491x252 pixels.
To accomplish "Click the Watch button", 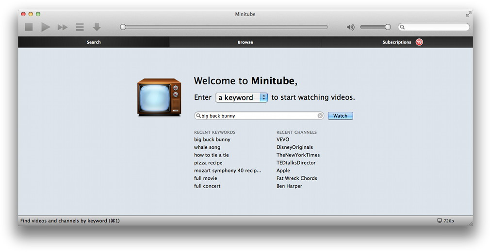I will pos(341,116).
